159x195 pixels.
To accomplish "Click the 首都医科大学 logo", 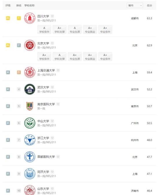I will (x=30, y=157).
